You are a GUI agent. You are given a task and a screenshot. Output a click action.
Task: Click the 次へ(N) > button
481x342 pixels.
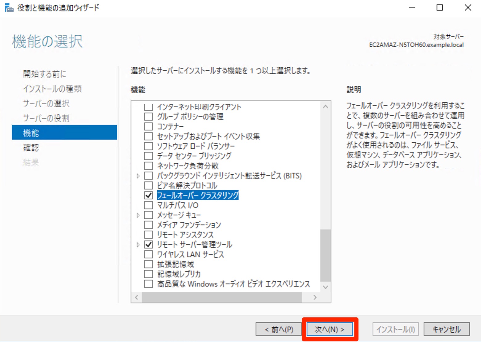pyautogui.click(x=329, y=329)
